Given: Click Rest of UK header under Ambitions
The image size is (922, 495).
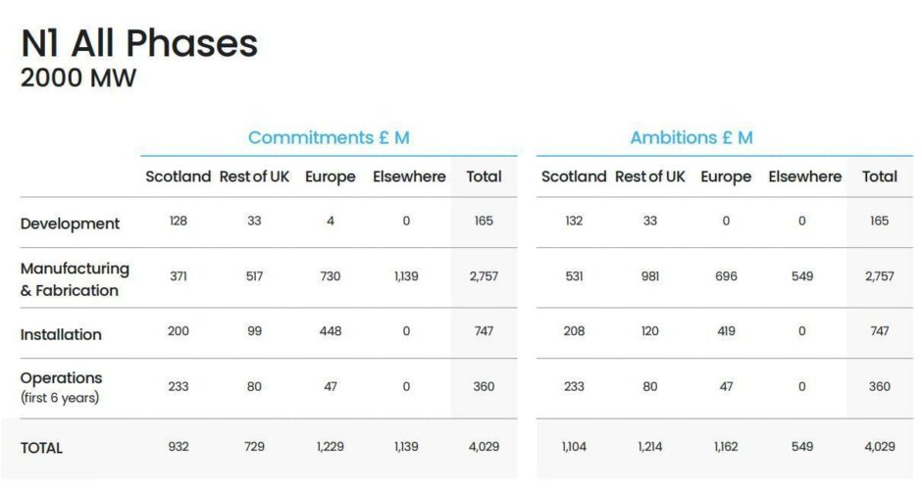Looking at the screenshot, I should (650, 177).
